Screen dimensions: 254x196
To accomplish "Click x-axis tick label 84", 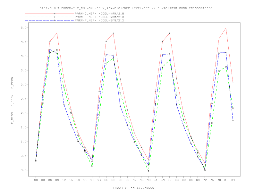I will click(233, 180).
